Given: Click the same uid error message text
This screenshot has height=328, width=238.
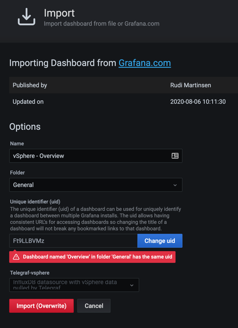Looking at the screenshot, I should (98, 257).
